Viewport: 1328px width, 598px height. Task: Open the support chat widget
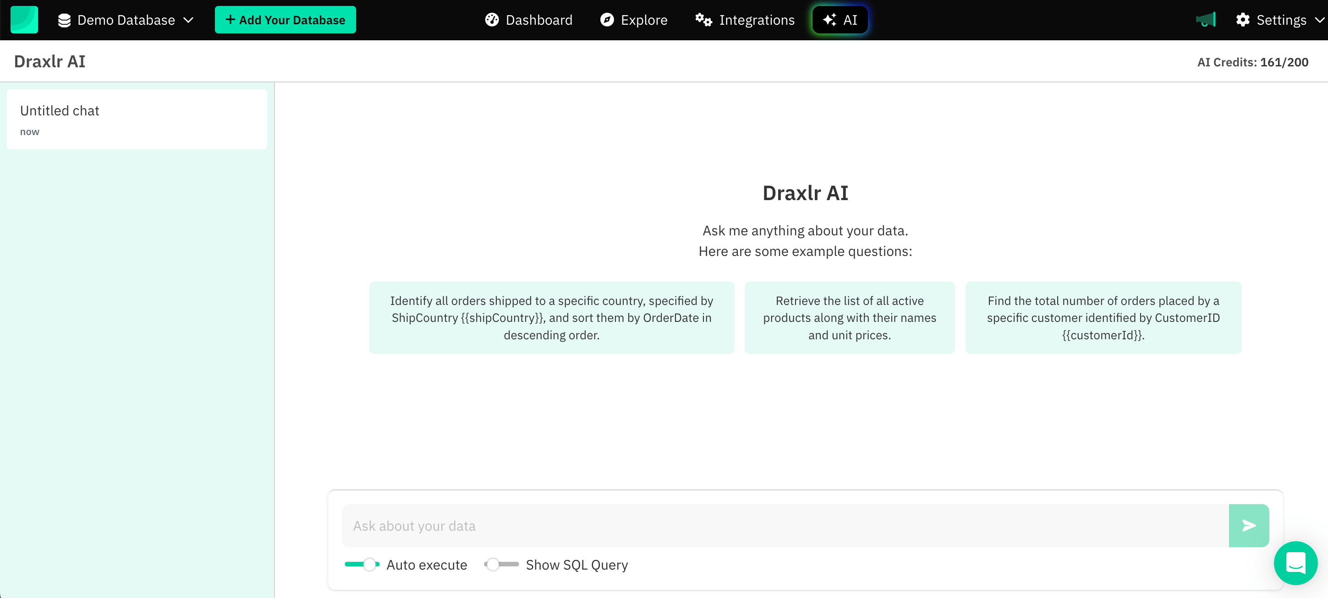tap(1295, 562)
